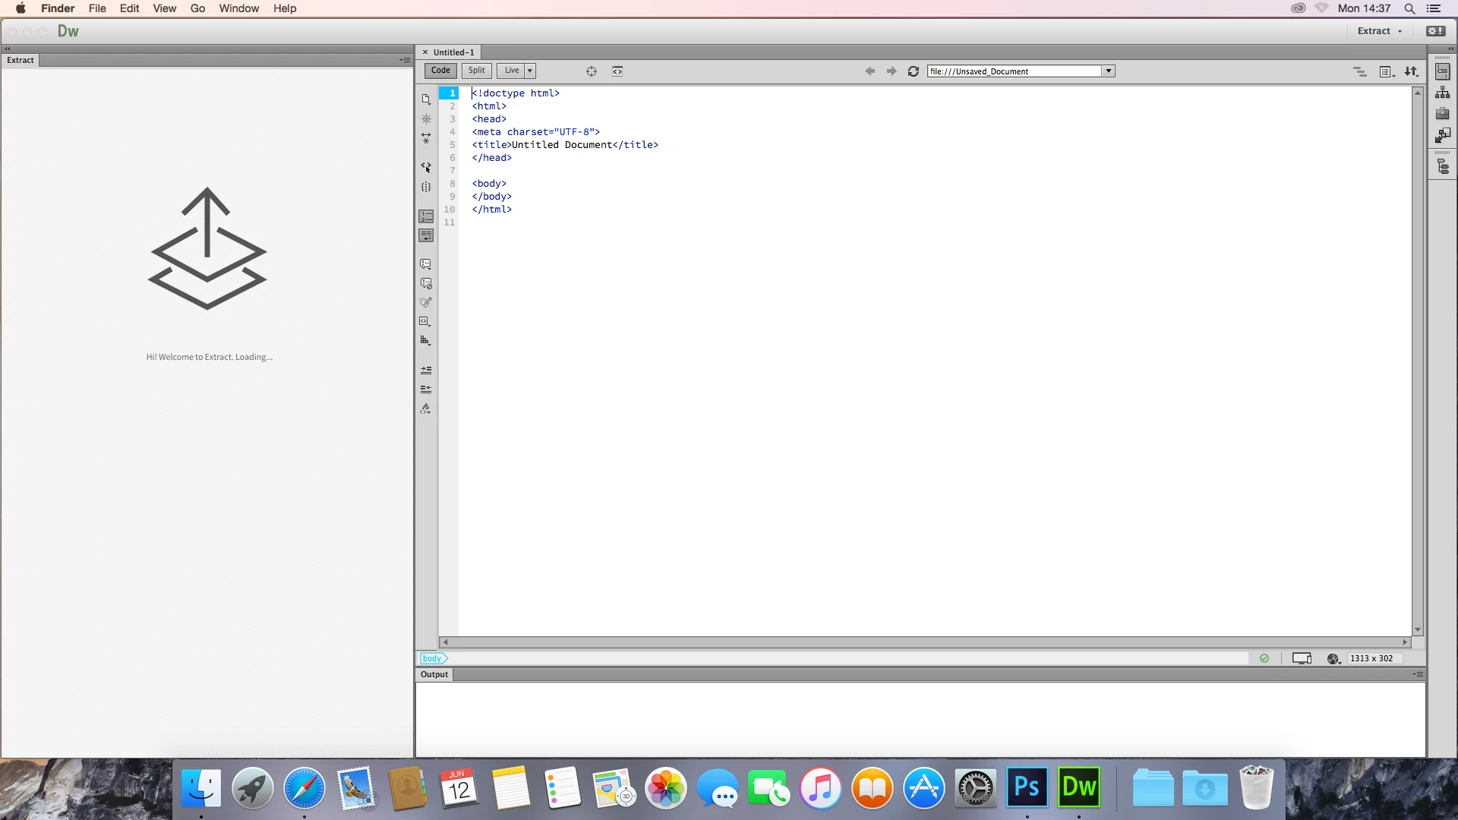Open the address field dropdown arrow
The image size is (1458, 820).
tap(1109, 71)
